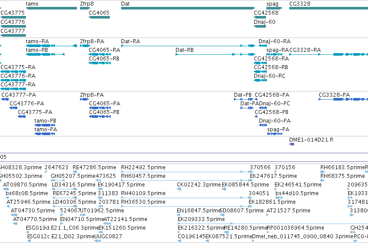
Task: Open protein label tamo-PB
Action: (45, 121)
